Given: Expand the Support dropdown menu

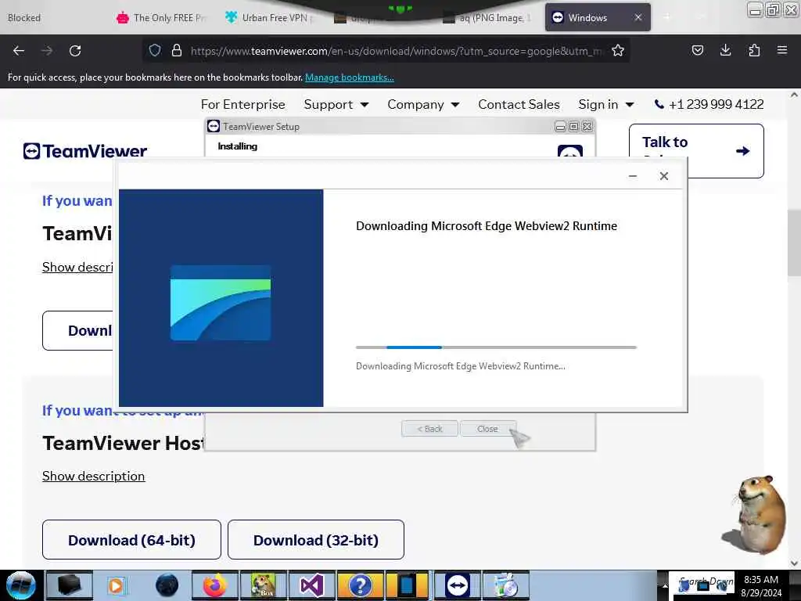Looking at the screenshot, I should click(x=336, y=104).
